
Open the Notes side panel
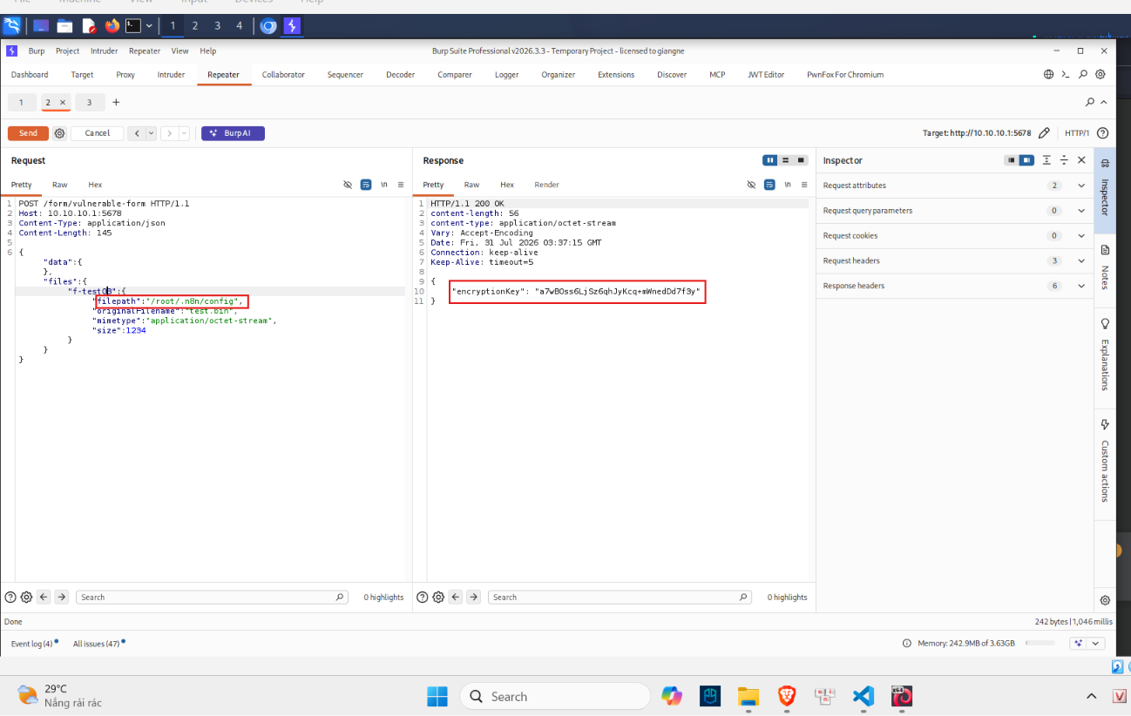1105,267
